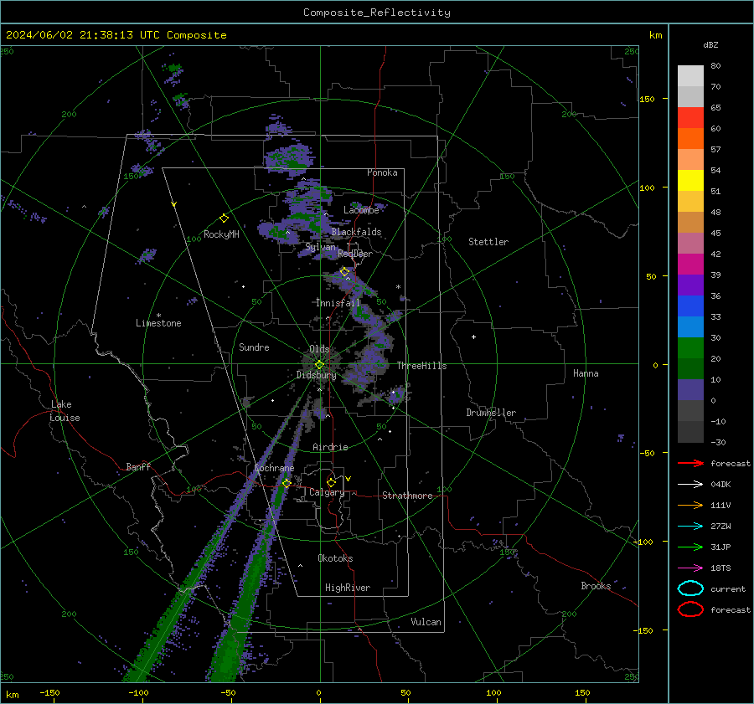Click the RockyMH label

(x=221, y=234)
